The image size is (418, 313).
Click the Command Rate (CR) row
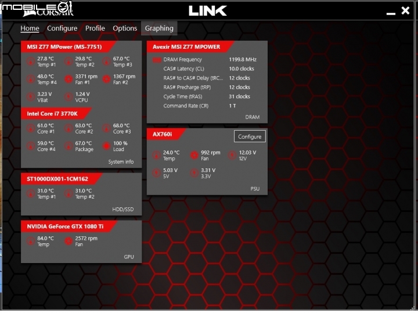[199, 106]
